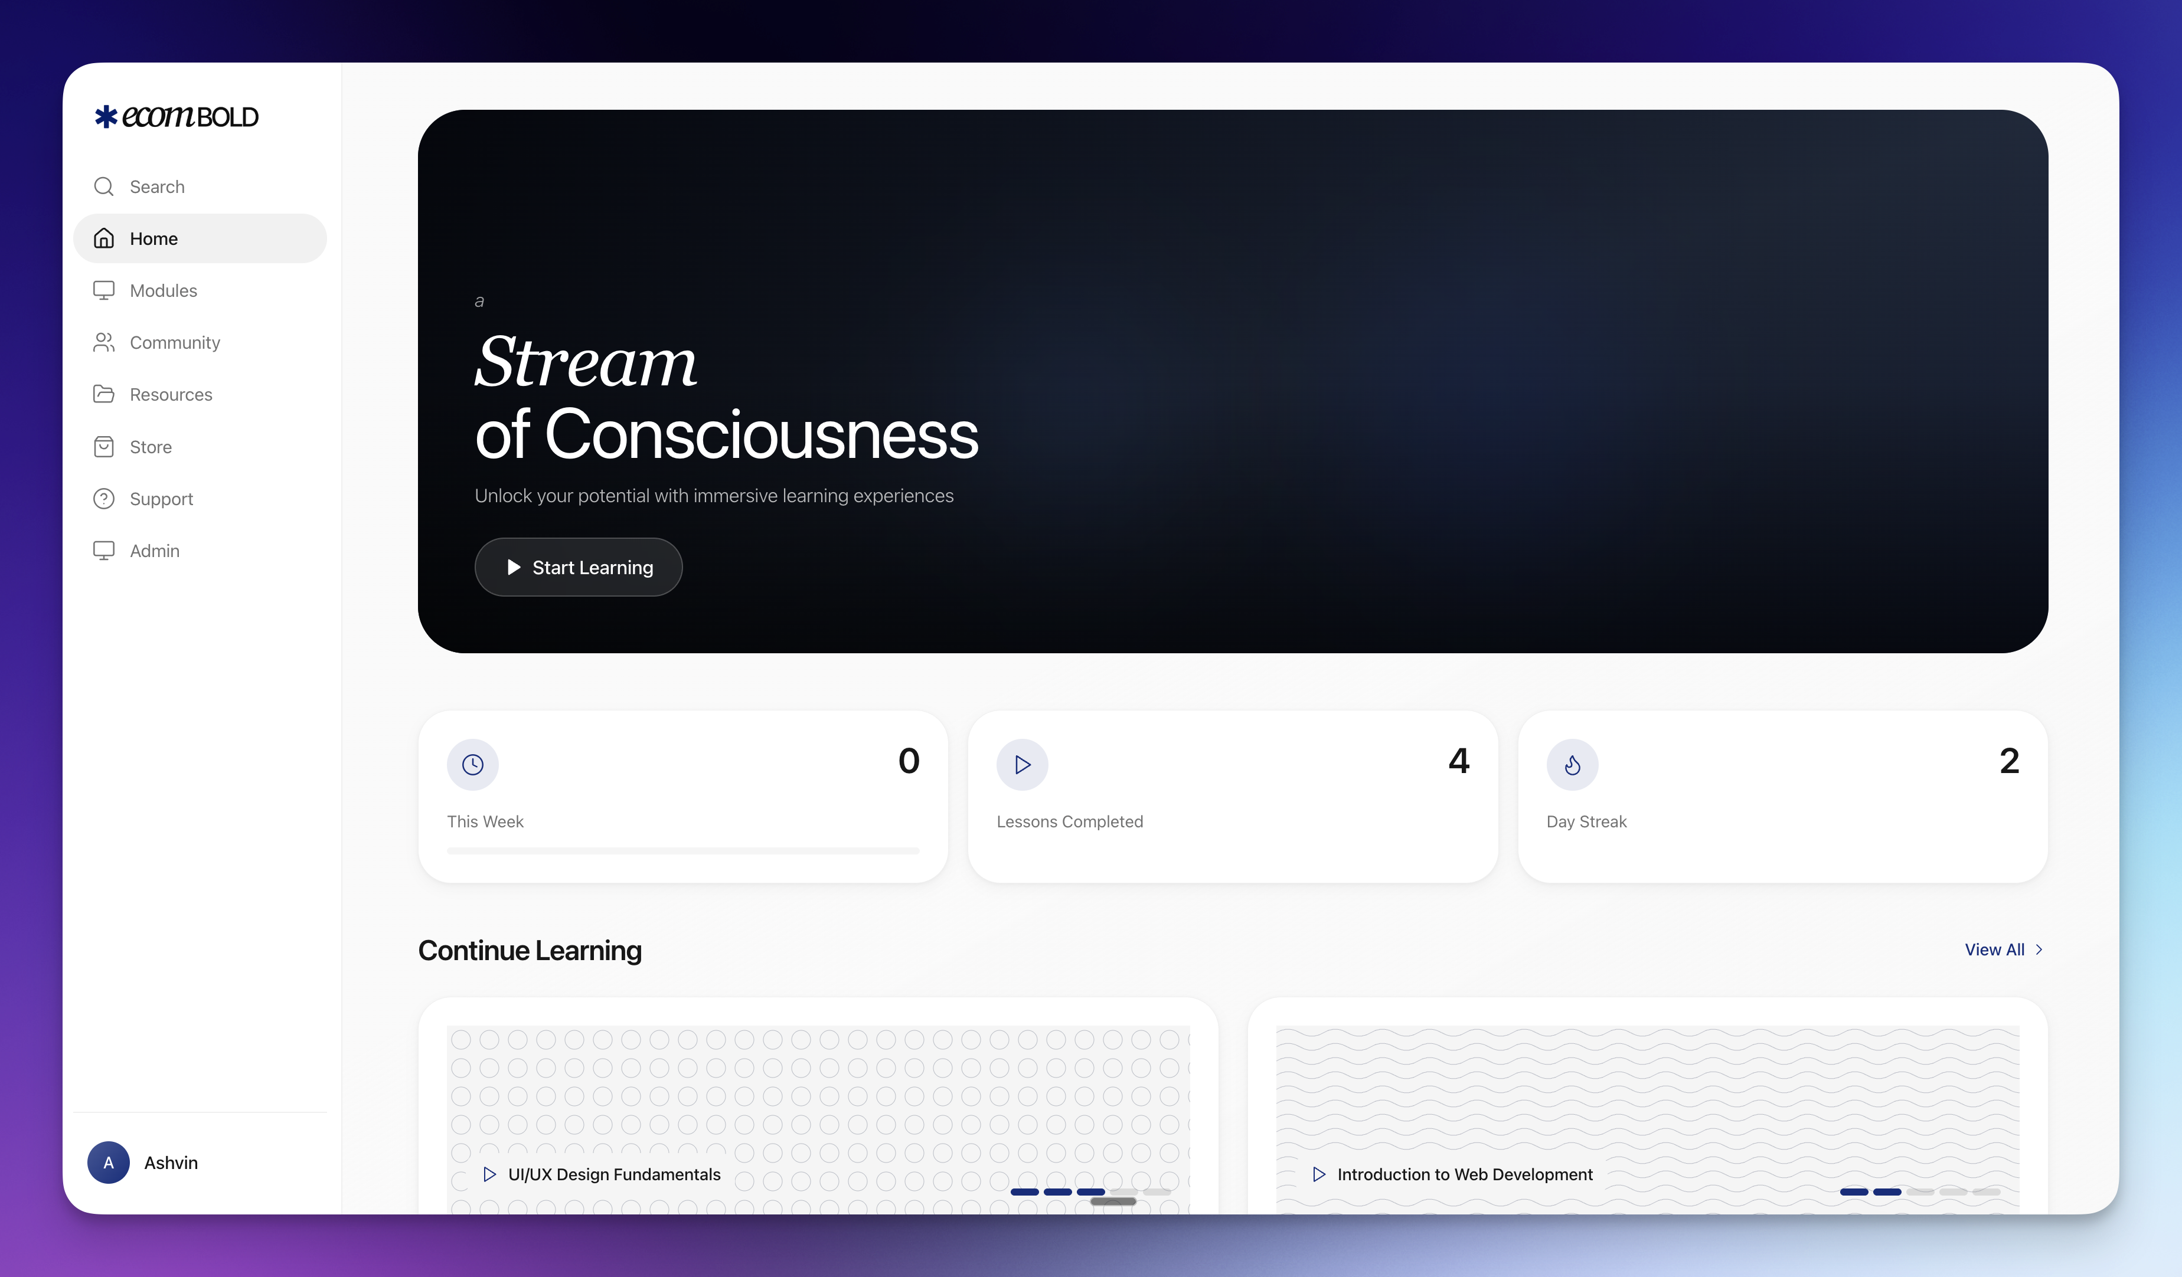Click the Modules monitor icon
Image resolution: width=2182 pixels, height=1277 pixels.
(x=104, y=290)
